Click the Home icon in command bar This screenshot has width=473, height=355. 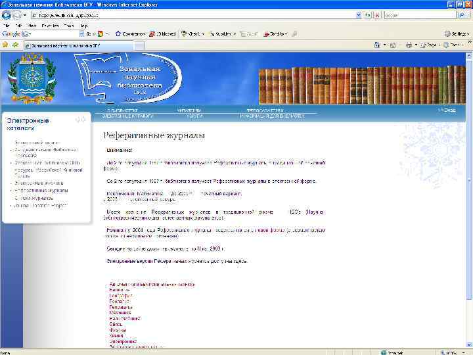coord(377,45)
